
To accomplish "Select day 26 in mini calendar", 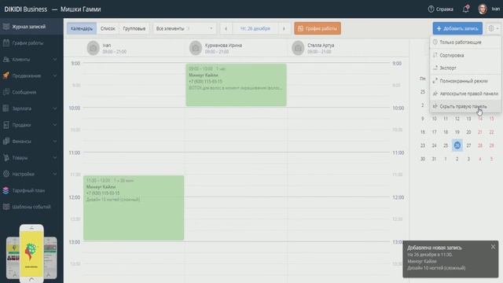I will [x=457, y=145].
